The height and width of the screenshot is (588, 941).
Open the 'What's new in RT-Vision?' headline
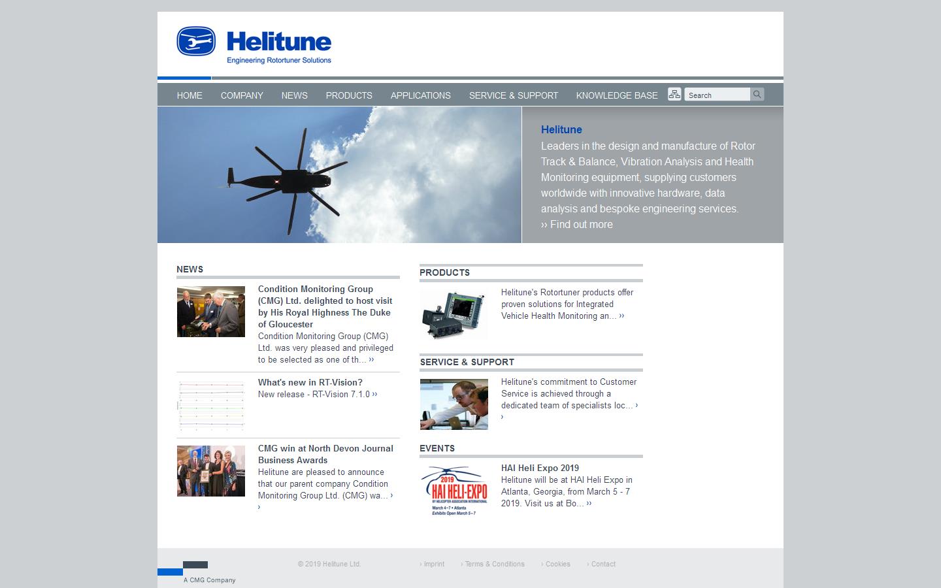[x=309, y=383]
